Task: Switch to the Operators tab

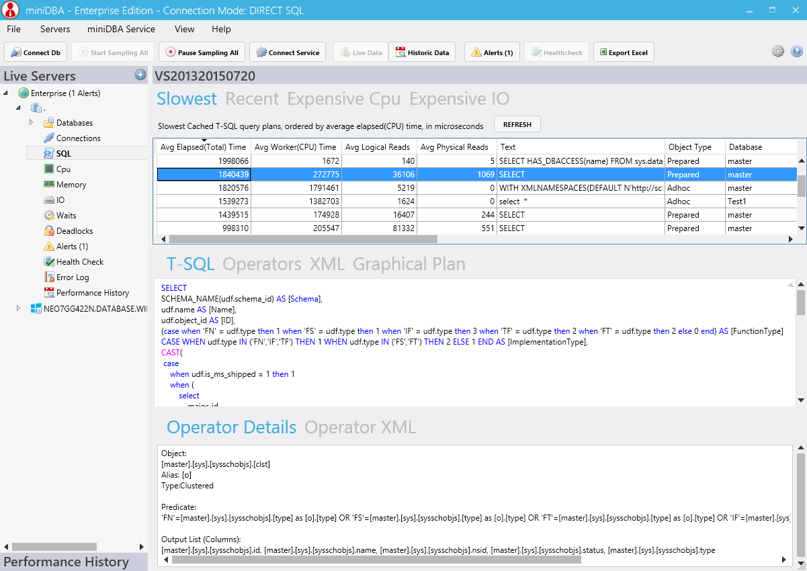Action: [262, 264]
